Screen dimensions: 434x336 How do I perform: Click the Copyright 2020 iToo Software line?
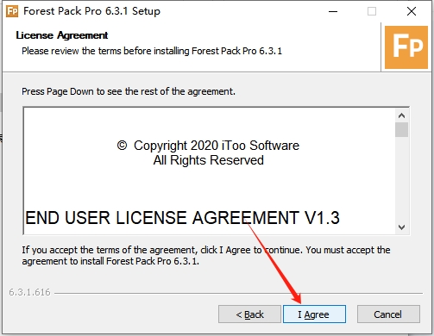(x=208, y=146)
